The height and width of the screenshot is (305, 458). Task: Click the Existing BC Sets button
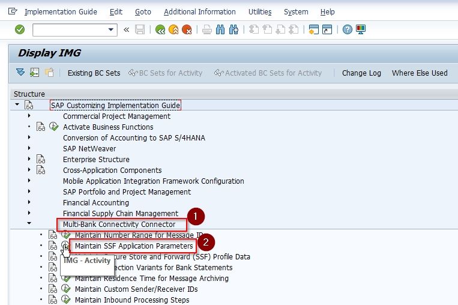click(x=94, y=73)
